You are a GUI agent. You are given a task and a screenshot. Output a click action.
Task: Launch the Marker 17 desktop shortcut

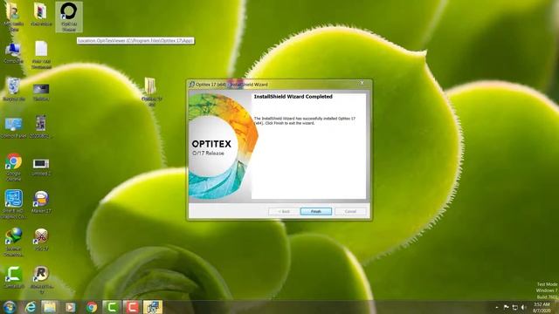[x=41, y=201]
